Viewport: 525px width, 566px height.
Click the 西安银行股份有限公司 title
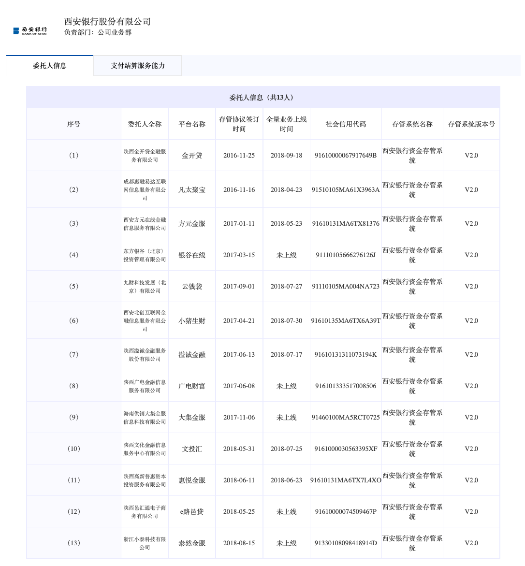(107, 22)
